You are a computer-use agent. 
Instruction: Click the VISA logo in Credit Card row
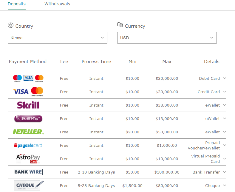[x=21, y=92]
